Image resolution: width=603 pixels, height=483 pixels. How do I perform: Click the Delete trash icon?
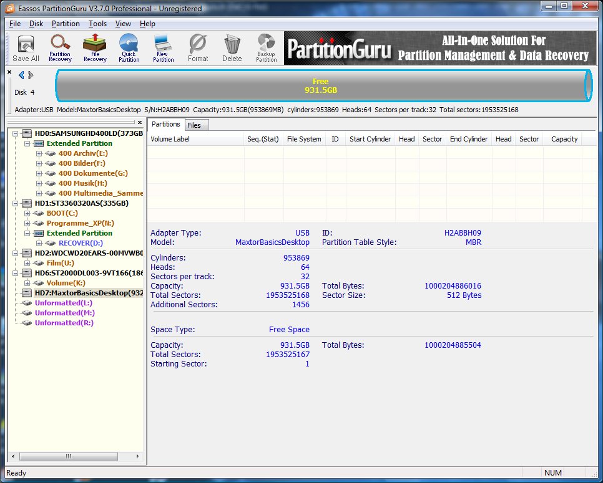232,49
